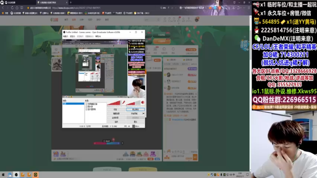Click the streamer thumbnail left of OBS window
Viewport: 317px width, 178px height.
(57, 64)
